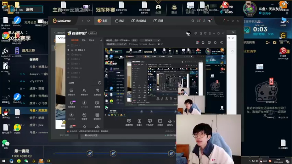Screen dimensions: 292x164
Task: Toggle visibility of 图片 5 layer
Action: click(x=68, y=63)
